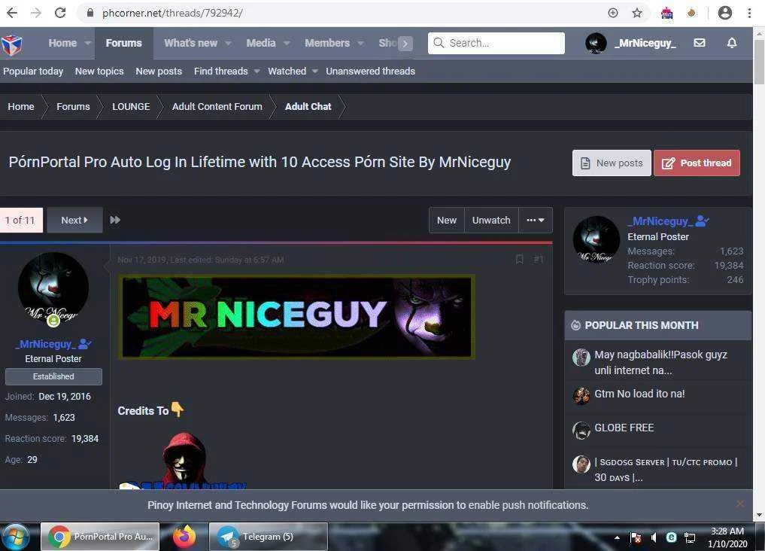
Task: Open What's new nav item
Action: click(191, 43)
